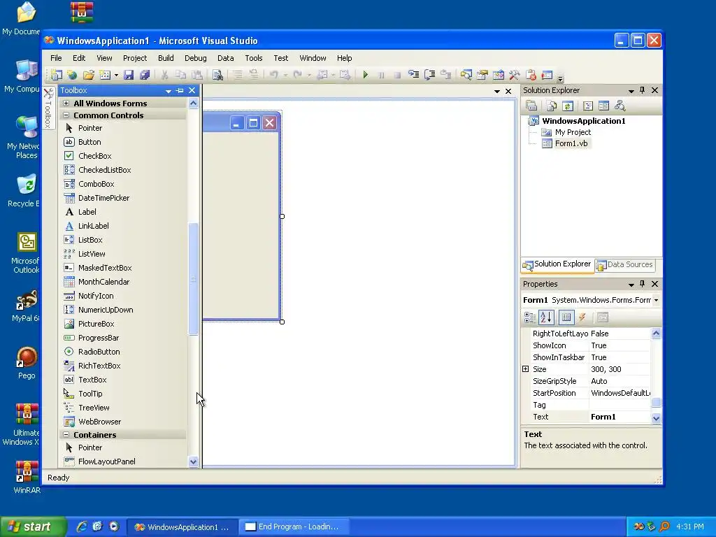Click the Step Into toolbar icon
Image resolution: width=716 pixels, height=537 pixels.
[413, 75]
